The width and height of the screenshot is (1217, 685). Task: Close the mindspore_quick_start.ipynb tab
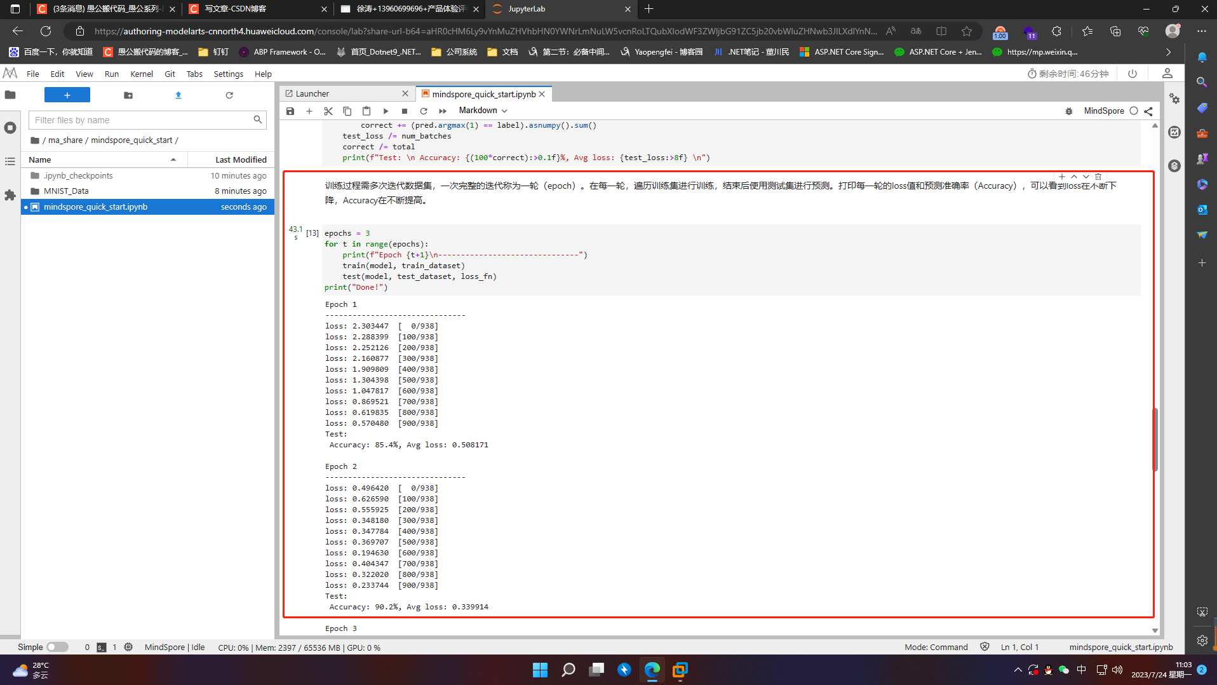coord(542,94)
